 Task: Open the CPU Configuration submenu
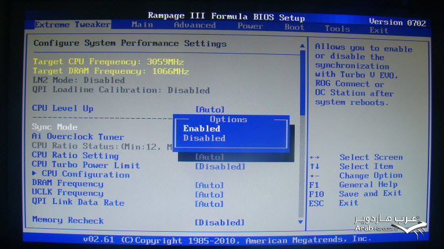86,175
